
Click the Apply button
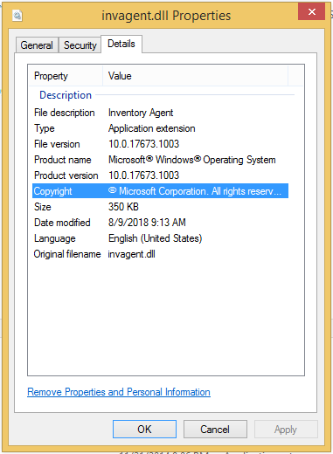point(286,429)
